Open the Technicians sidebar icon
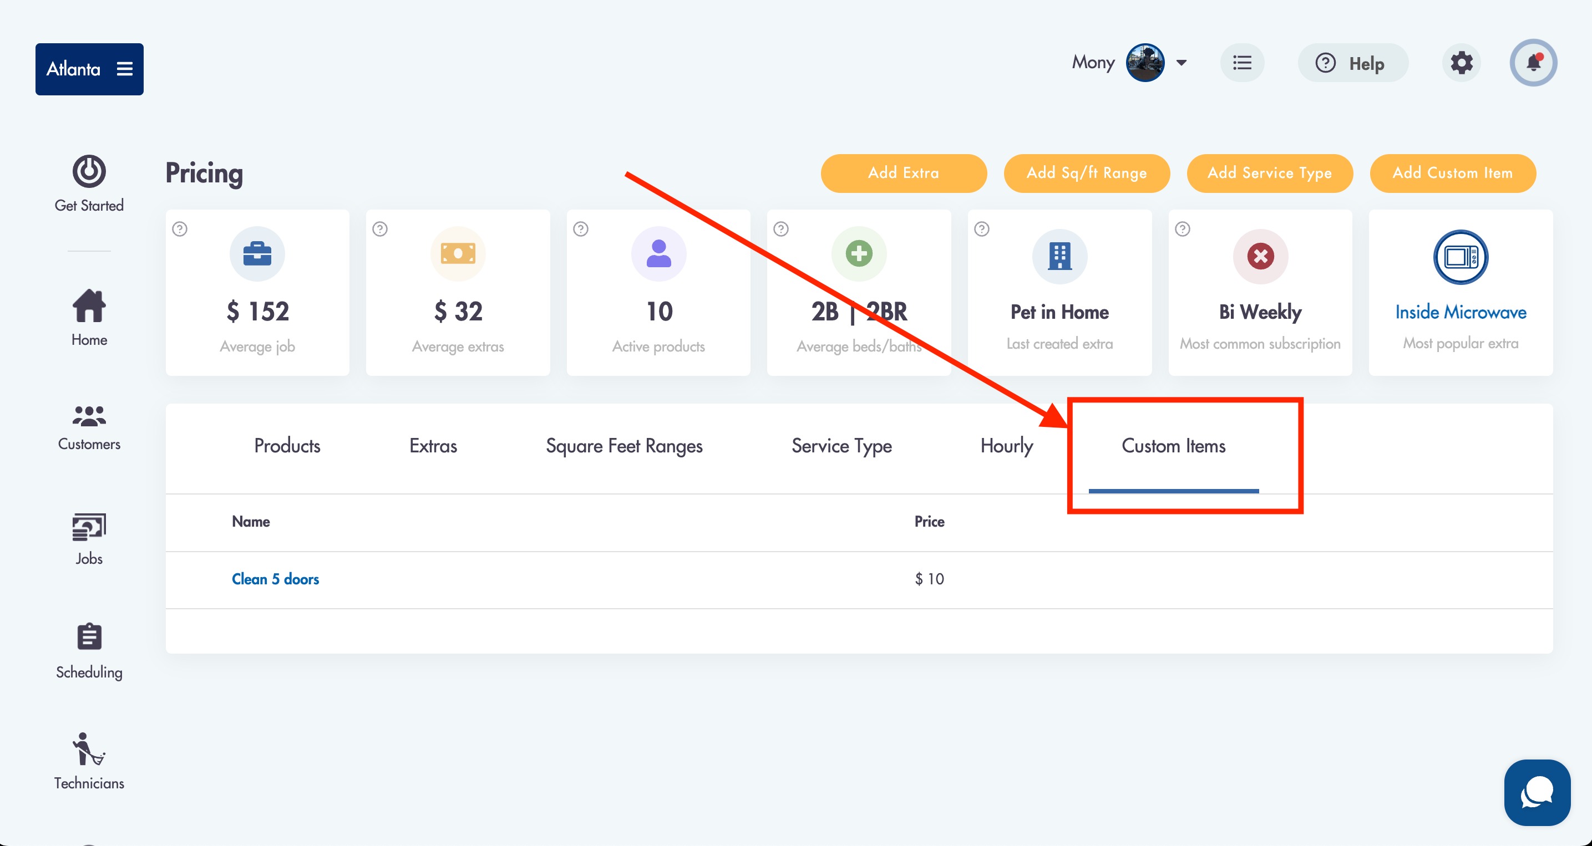 click(x=89, y=749)
